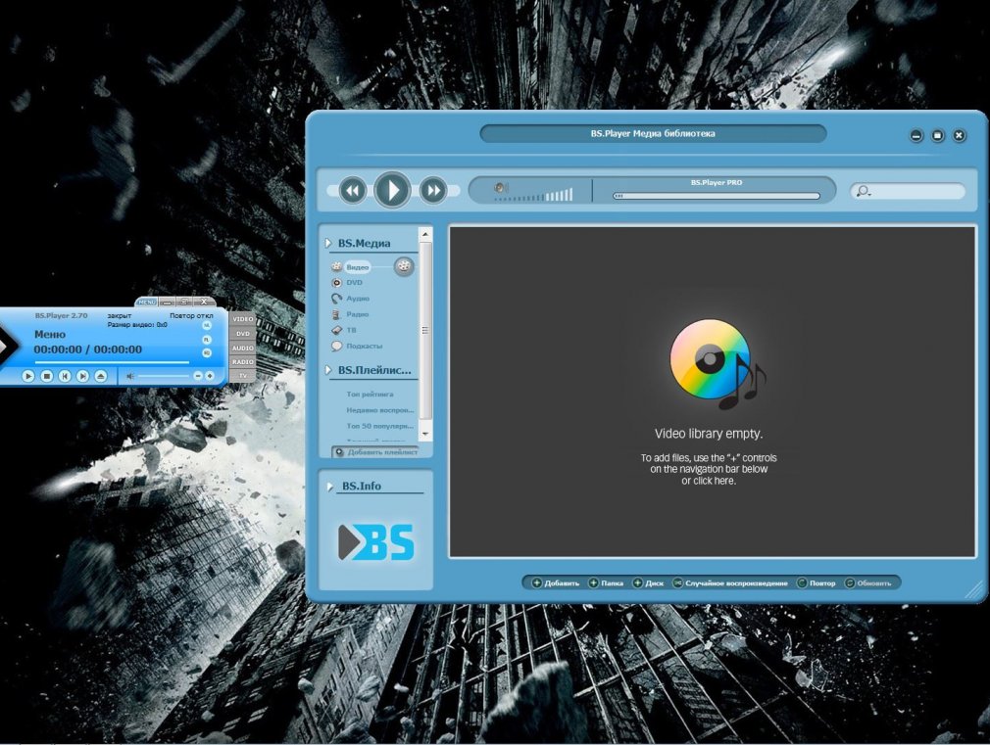Click the headphones icon beside Аудио

[336, 299]
